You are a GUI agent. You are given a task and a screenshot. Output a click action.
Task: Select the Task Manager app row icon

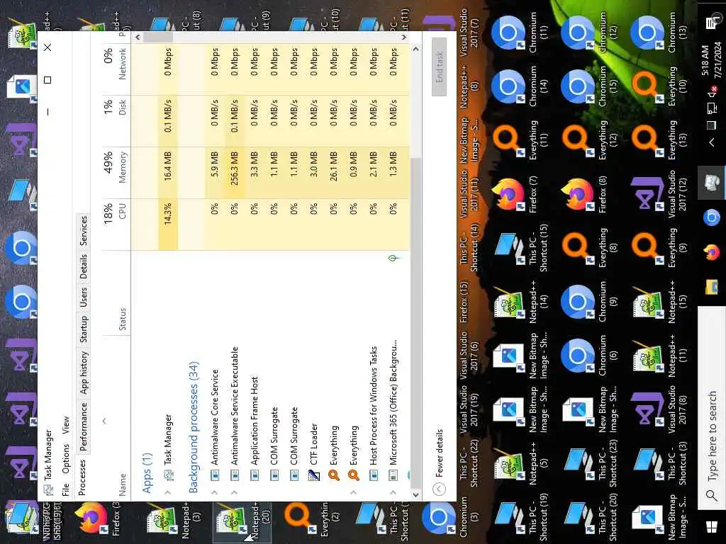[x=169, y=475]
